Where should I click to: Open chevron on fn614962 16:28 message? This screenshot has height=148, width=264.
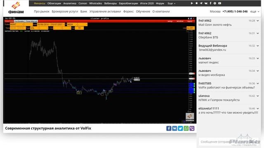(x=258, y=21)
